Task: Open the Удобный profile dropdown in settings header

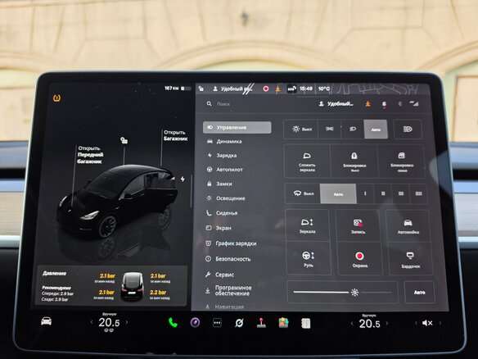Action: (336, 104)
